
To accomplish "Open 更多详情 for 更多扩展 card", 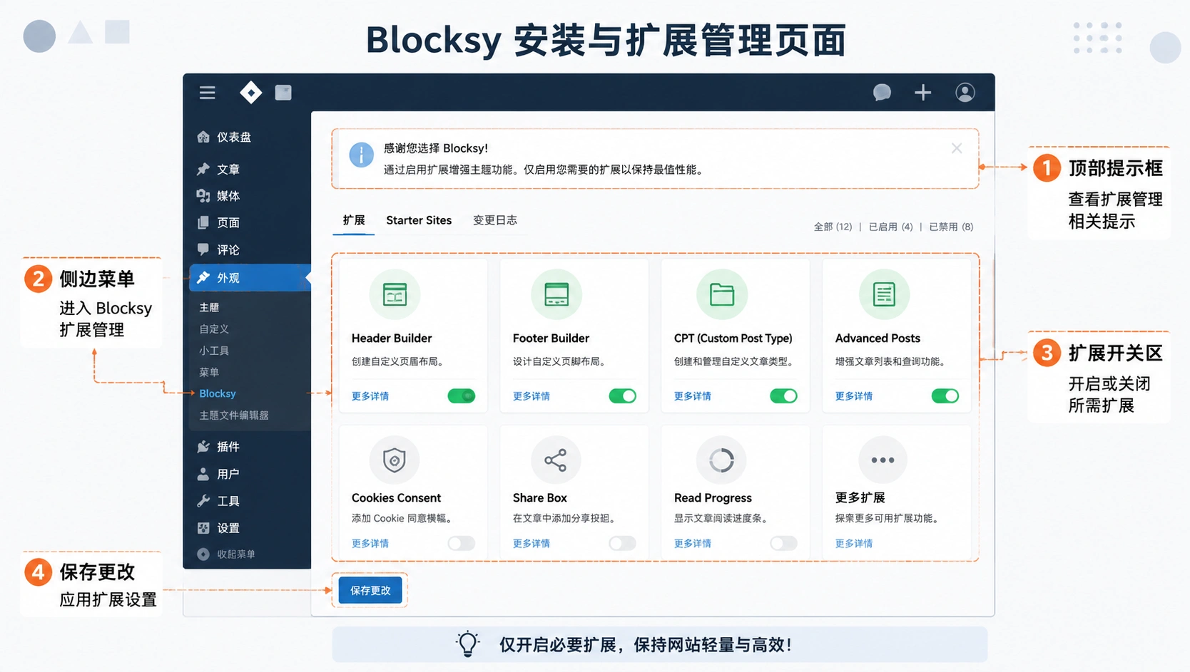I will (x=854, y=544).
